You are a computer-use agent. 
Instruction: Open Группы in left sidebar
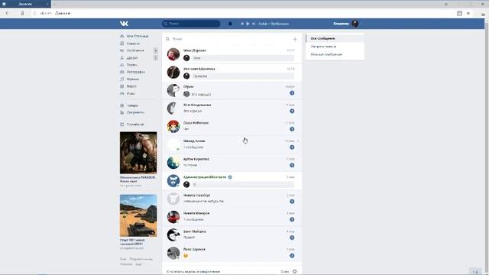click(131, 65)
